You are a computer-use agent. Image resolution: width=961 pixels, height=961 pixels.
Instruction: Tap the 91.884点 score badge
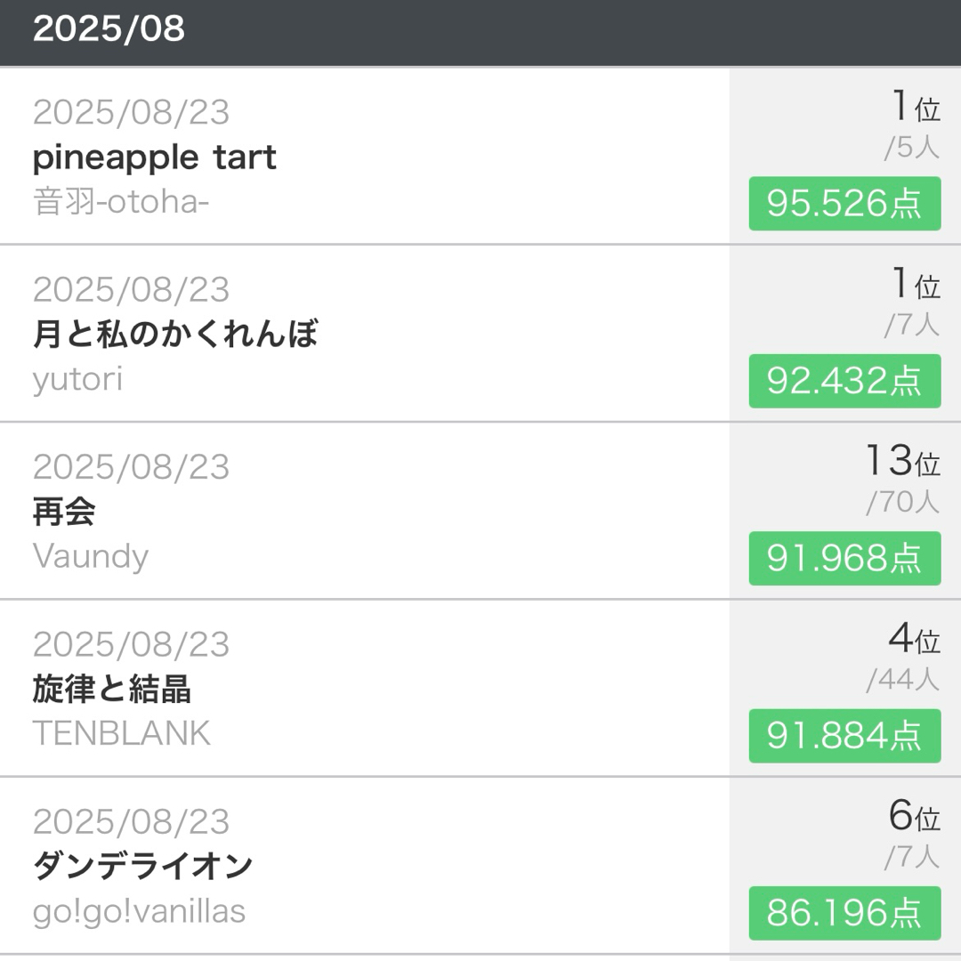[844, 736]
